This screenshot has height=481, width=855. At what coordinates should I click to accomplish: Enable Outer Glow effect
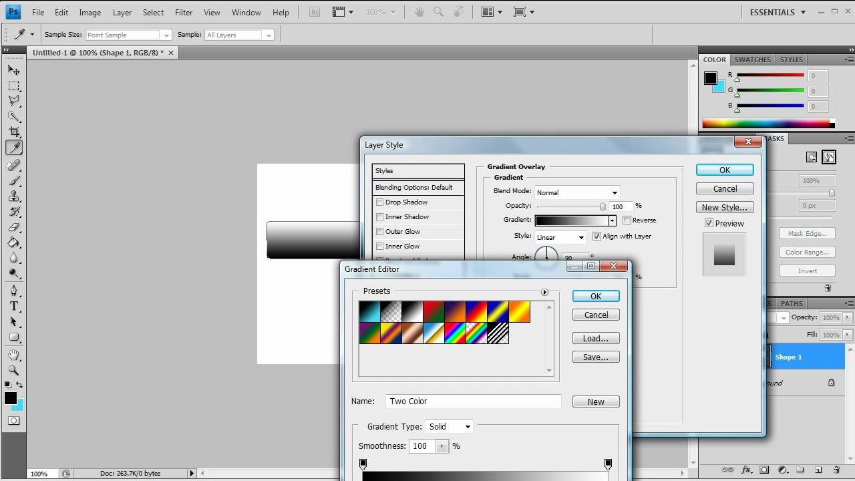click(380, 232)
